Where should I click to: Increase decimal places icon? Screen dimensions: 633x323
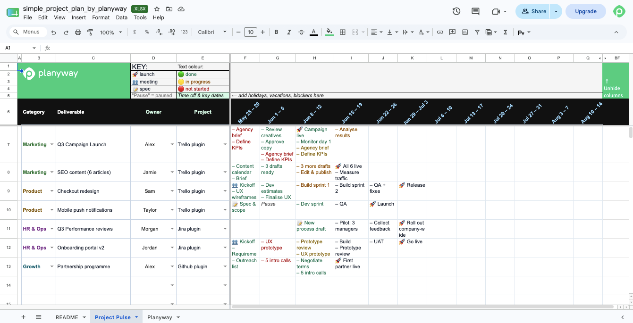coord(171,32)
